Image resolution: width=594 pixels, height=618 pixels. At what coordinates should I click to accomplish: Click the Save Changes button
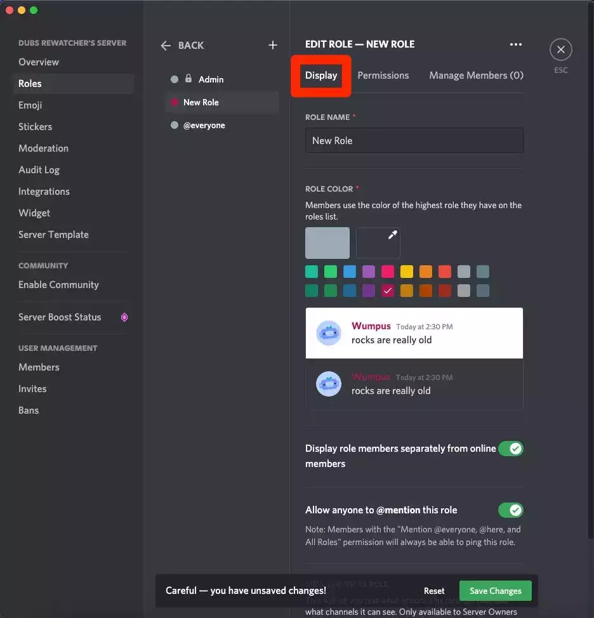click(495, 591)
